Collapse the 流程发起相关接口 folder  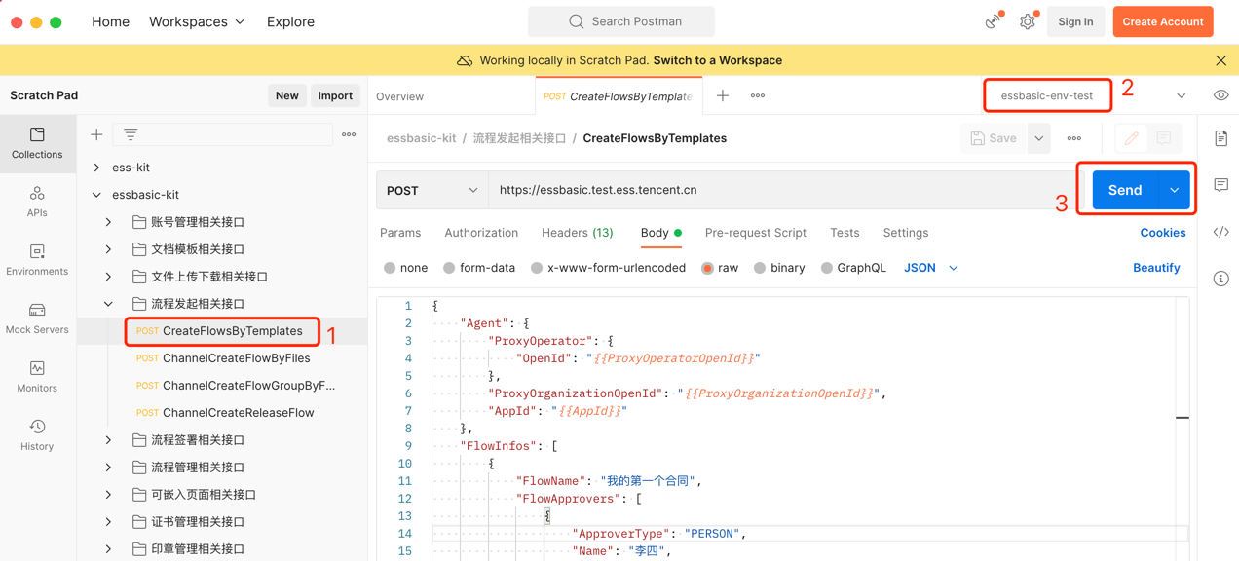pyautogui.click(x=109, y=304)
